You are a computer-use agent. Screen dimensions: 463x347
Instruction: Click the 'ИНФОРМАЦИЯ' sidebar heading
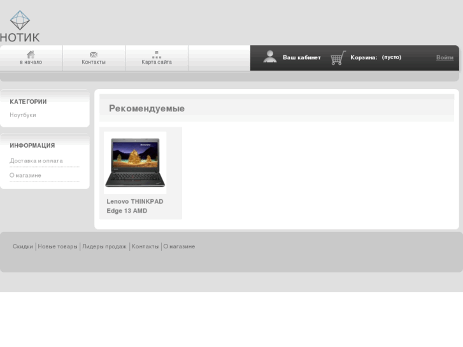click(x=32, y=145)
